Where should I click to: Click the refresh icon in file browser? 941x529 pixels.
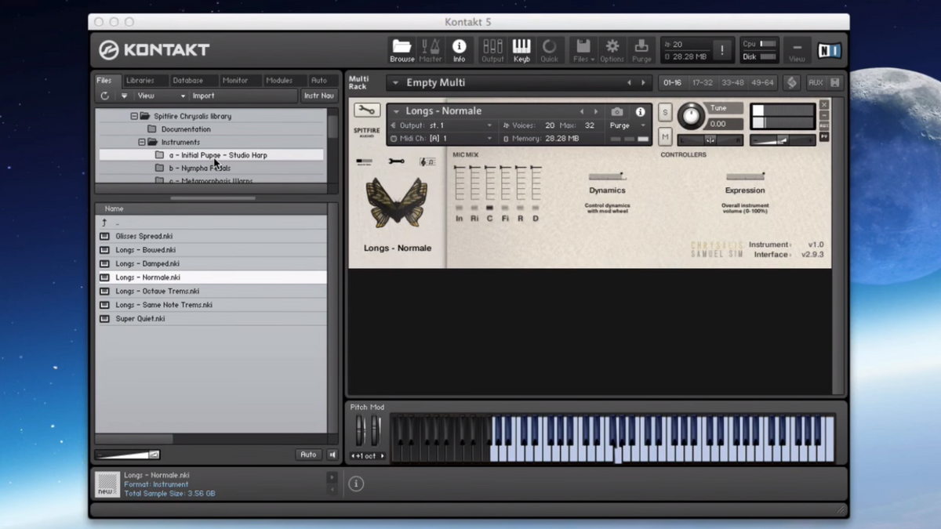104,96
